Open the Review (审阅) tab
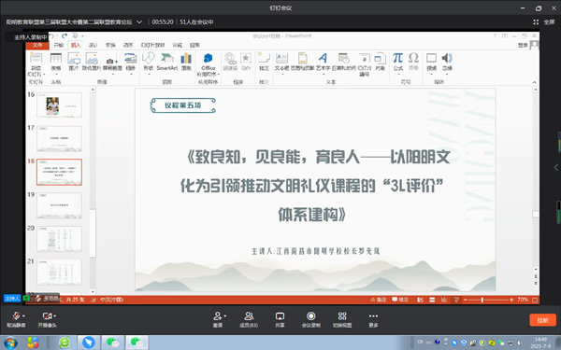The image size is (561, 350). click(x=177, y=45)
